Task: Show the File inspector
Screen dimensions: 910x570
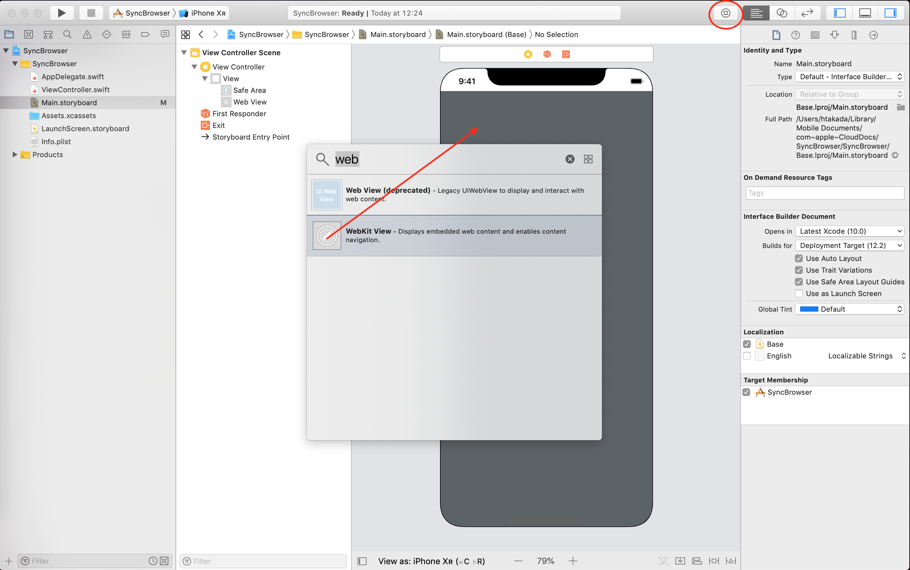Action: click(776, 35)
